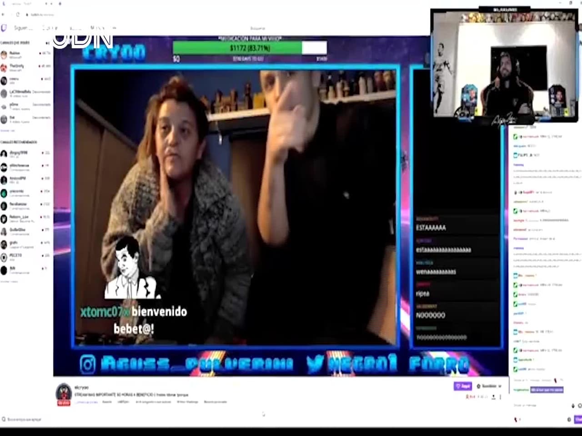Click the streamer avatar below video
Viewport: 582px width, 436px height.
(x=64, y=393)
